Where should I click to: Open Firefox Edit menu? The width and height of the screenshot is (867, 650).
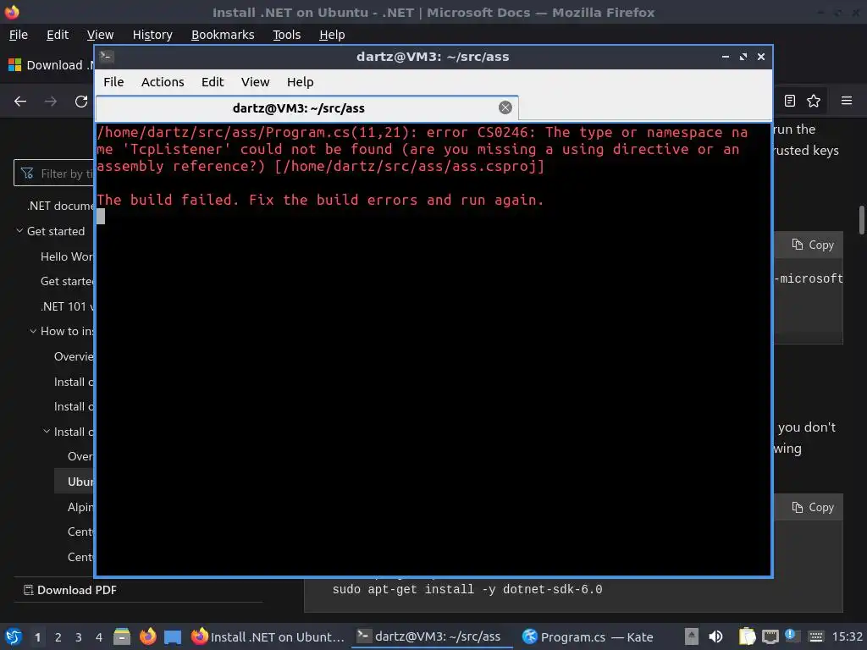pyautogui.click(x=58, y=34)
